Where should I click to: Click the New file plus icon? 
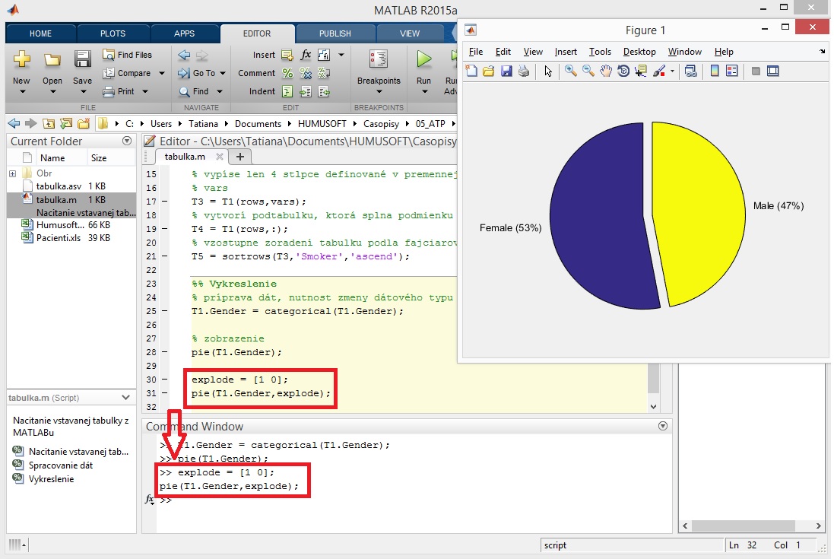[x=22, y=59]
